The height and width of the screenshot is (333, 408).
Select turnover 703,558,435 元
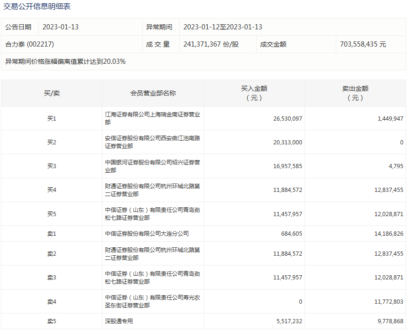point(363,44)
